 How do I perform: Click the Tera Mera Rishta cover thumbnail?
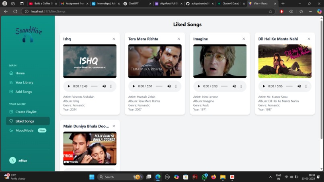(x=155, y=61)
